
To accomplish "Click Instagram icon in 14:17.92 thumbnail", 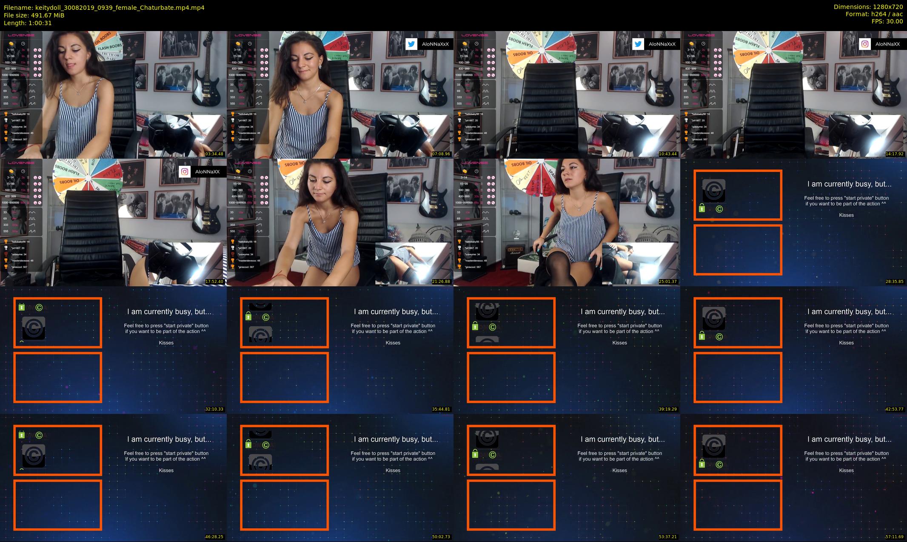I will click(x=865, y=44).
